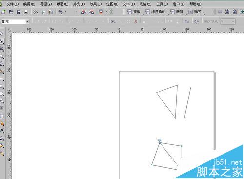244x179 pixels.
Task: Open the 编辑 (Edit) menu
Action: click(x=29, y=4)
